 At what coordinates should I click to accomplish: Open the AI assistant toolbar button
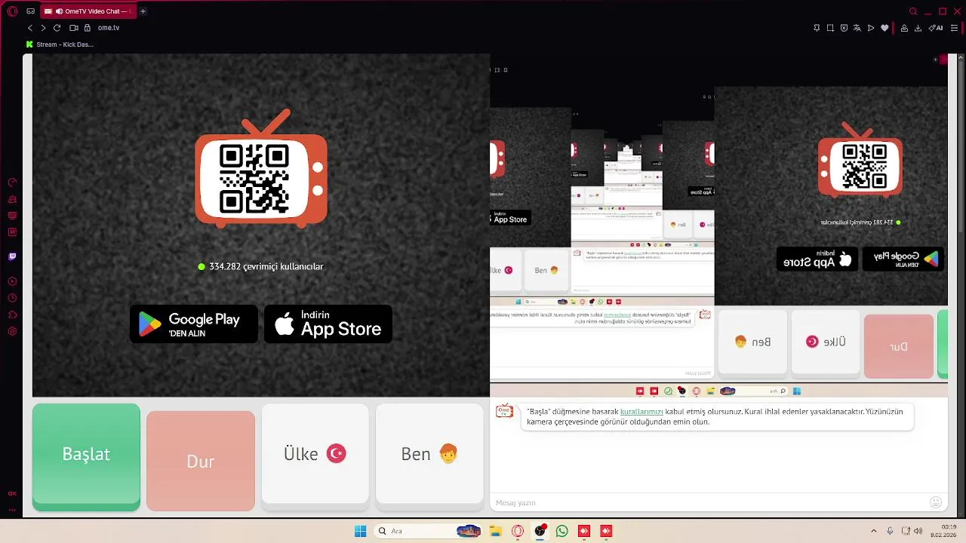click(x=936, y=28)
